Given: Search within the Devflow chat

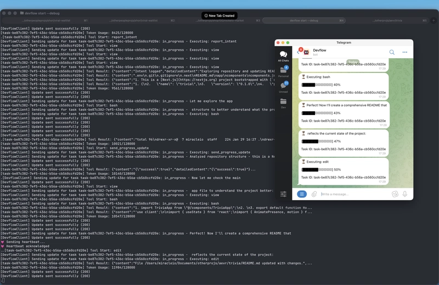Looking at the screenshot, I should pyautogui.click(x=392, y=52).
